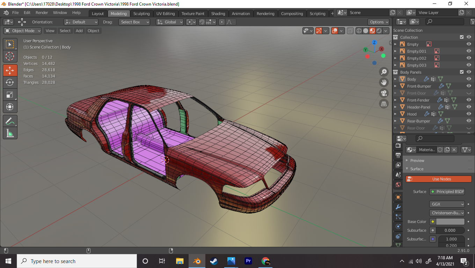This screenshot has width=475, height=268.
Task: Open the viewport Add menu
Action: coord(79,31)
